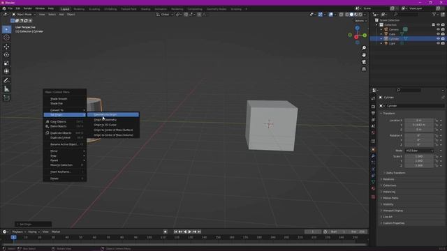Viewport: 447px width, 251px height.
Task: Open the Object Mode dropdown
Action: pos(24,14)
